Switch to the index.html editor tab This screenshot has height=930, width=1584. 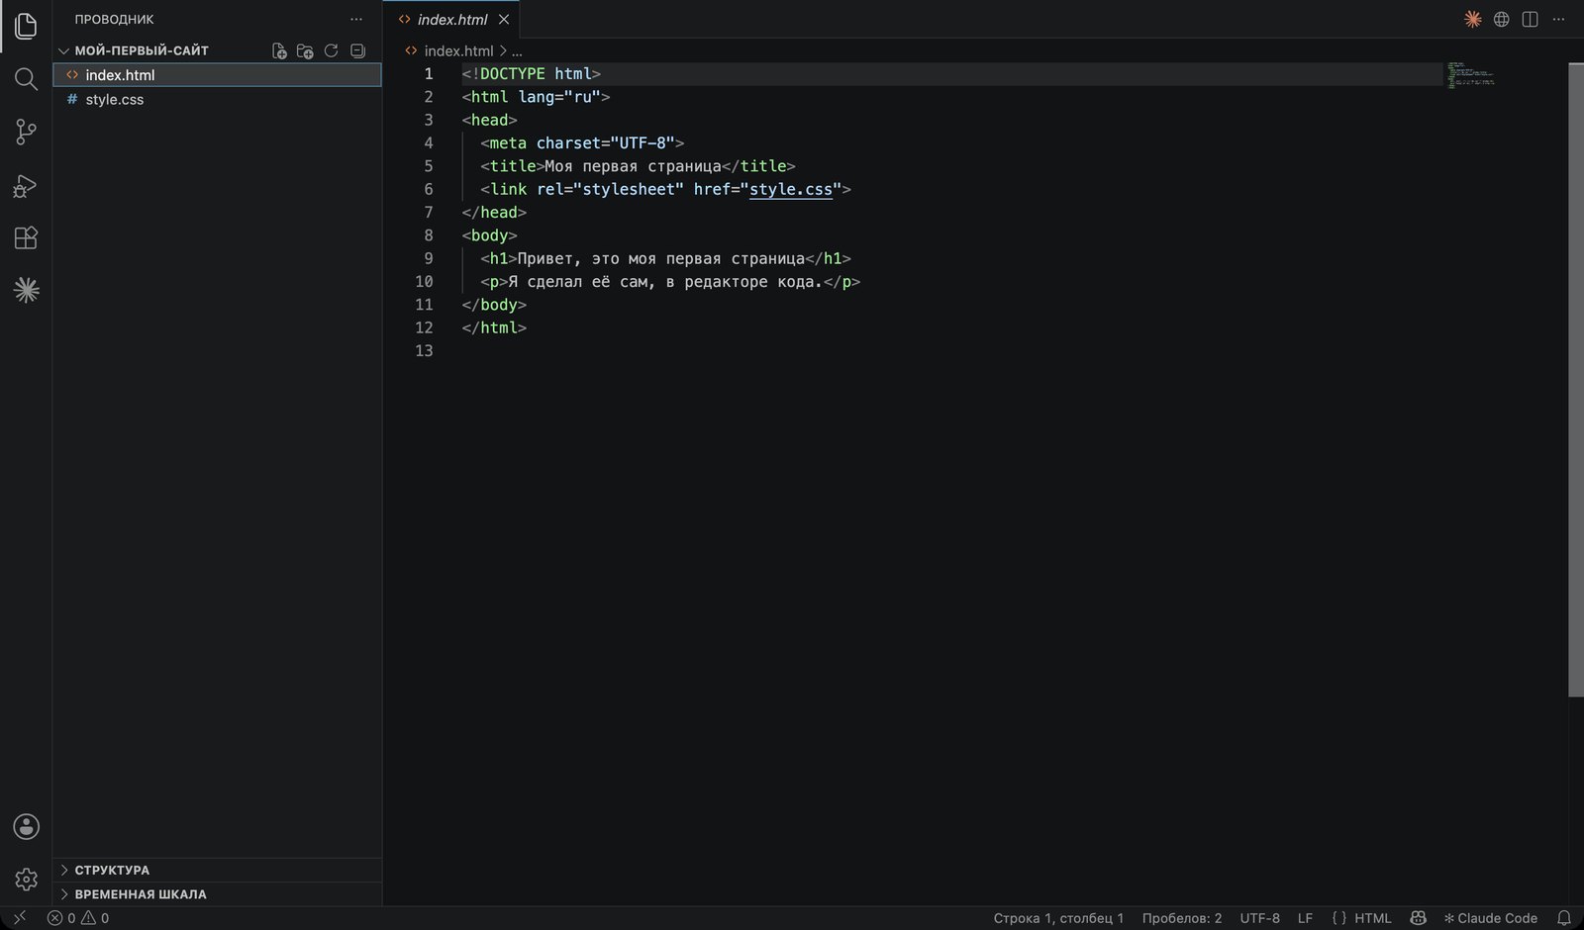tap(451, 20)
